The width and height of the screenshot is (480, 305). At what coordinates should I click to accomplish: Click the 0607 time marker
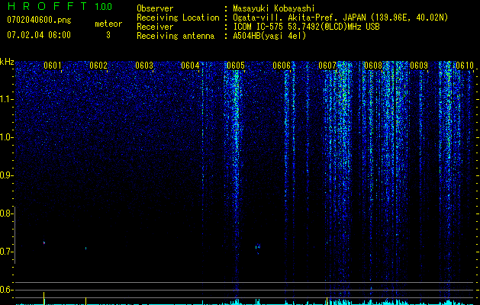[327, 66]
